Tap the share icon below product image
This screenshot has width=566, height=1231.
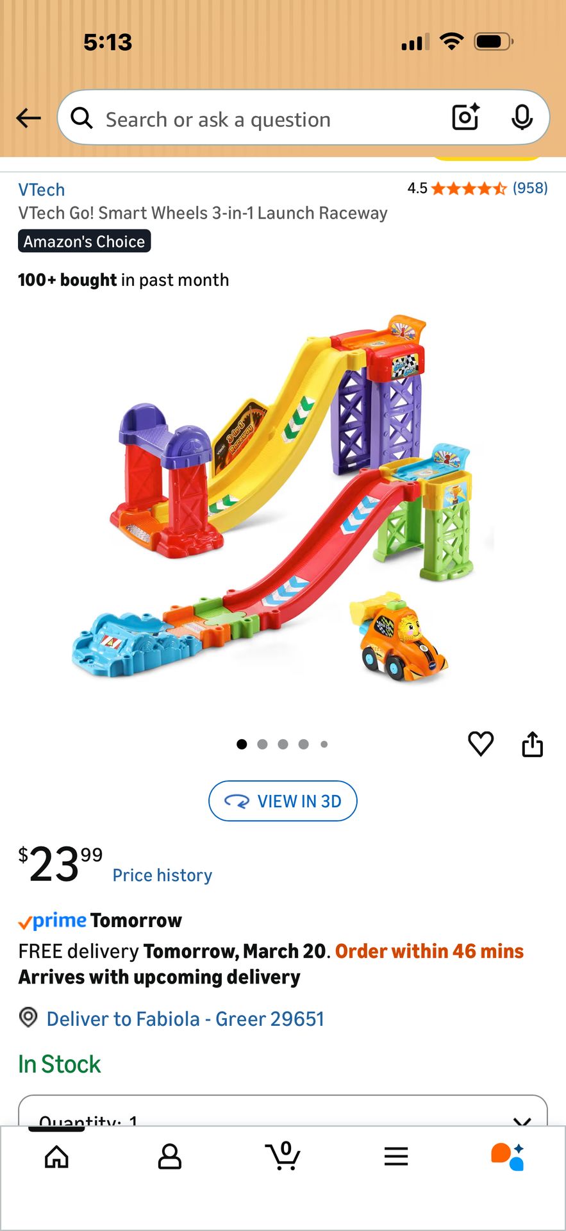532,744
